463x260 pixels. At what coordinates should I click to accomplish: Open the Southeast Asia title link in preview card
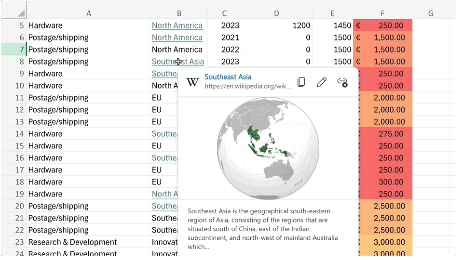pyautogui.click(x=228, y=77)
